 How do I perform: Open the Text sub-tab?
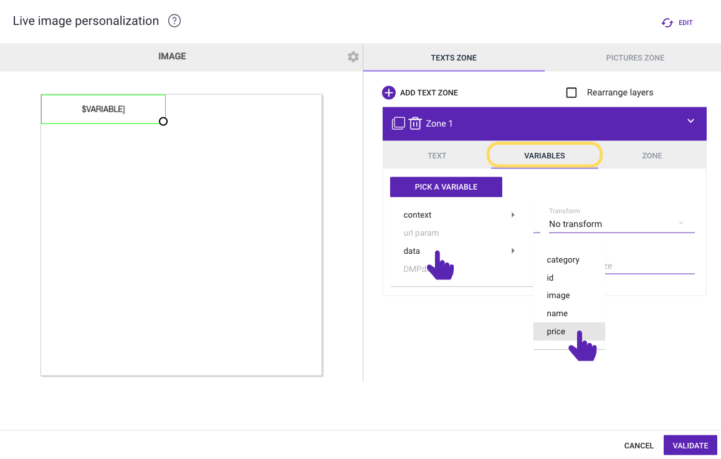(437, 156)
